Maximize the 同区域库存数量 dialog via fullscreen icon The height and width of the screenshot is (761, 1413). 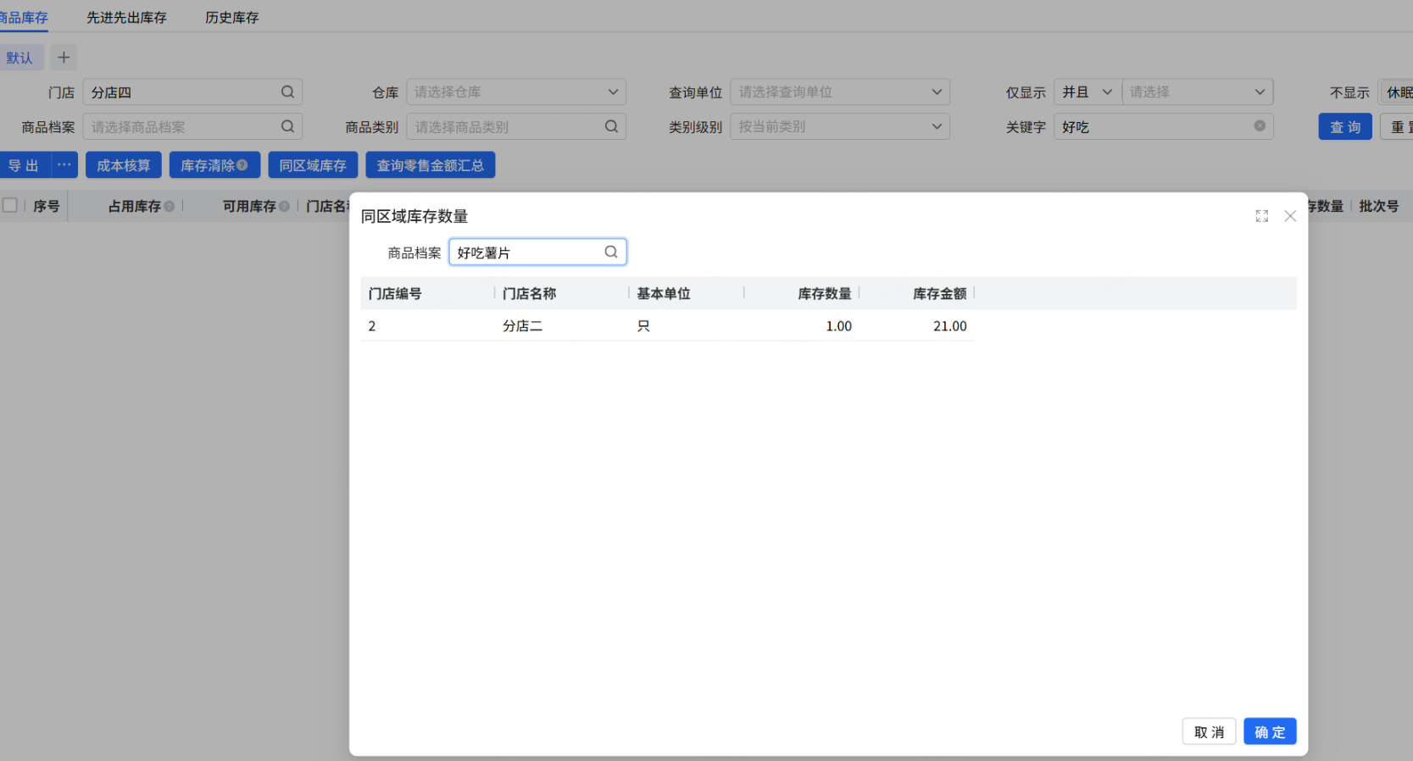[1262, 216]
